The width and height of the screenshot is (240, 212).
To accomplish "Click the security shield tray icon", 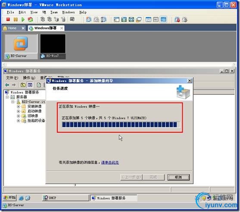I will (x=204, y=198).
